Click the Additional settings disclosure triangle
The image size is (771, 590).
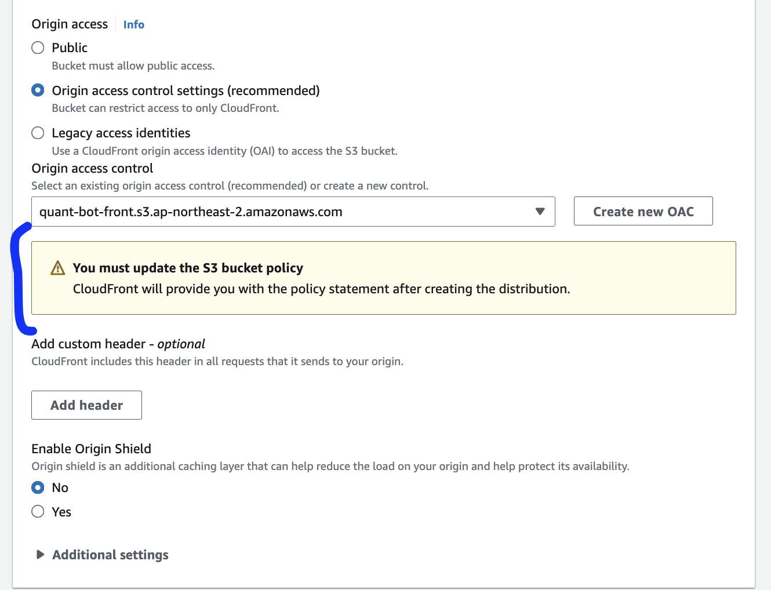(40, 555)
